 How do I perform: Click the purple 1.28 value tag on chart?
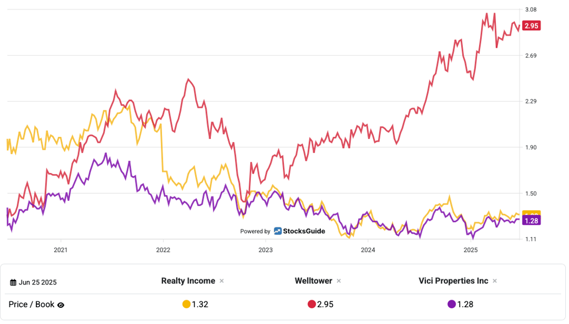531,221
